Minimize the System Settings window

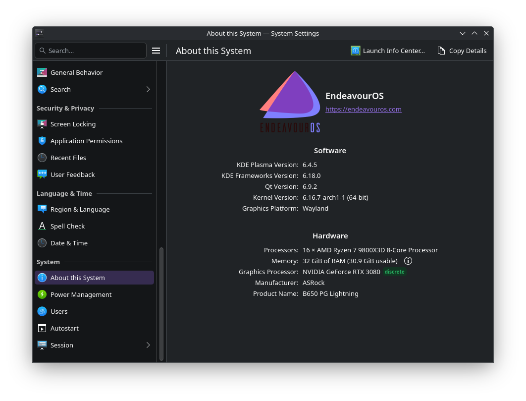[463, 33]
